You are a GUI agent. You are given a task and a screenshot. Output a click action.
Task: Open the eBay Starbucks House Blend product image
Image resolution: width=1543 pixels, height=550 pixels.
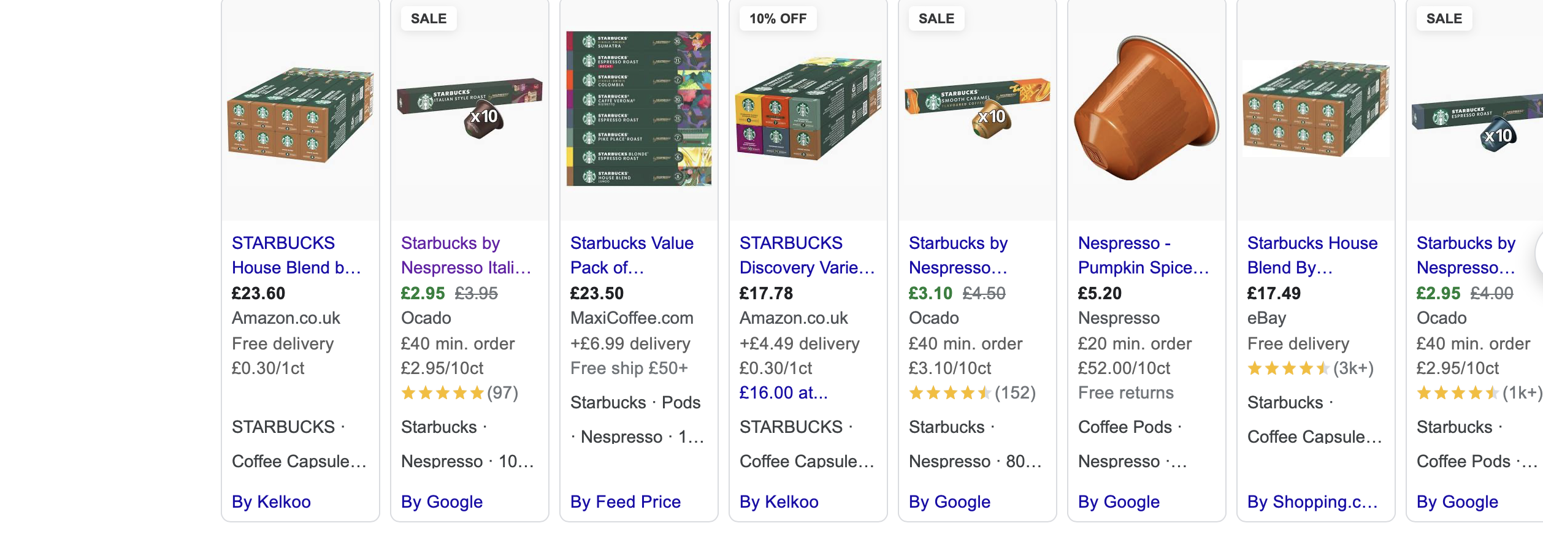(1316, 109)
